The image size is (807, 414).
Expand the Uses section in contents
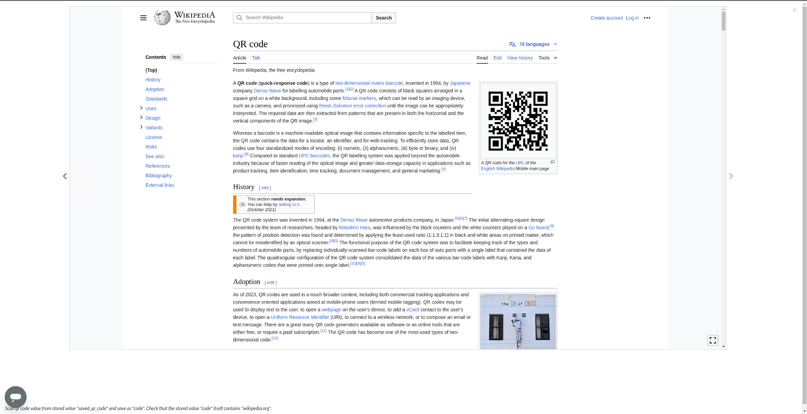coord(141,108)
